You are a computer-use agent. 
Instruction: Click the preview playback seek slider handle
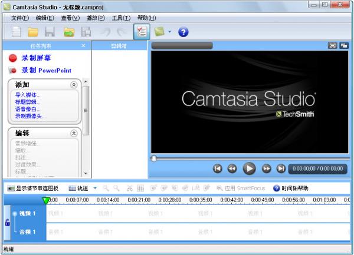click(154, 158)
